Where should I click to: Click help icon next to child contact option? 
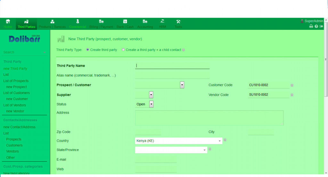point(184,50)
